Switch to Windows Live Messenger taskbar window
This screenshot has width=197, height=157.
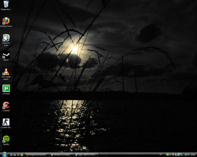(61, 155)
